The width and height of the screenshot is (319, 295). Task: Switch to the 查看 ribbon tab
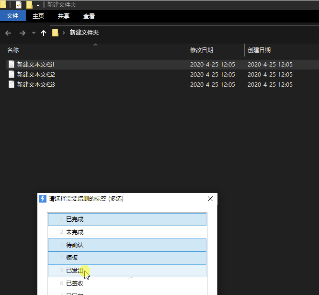[89, 16]
